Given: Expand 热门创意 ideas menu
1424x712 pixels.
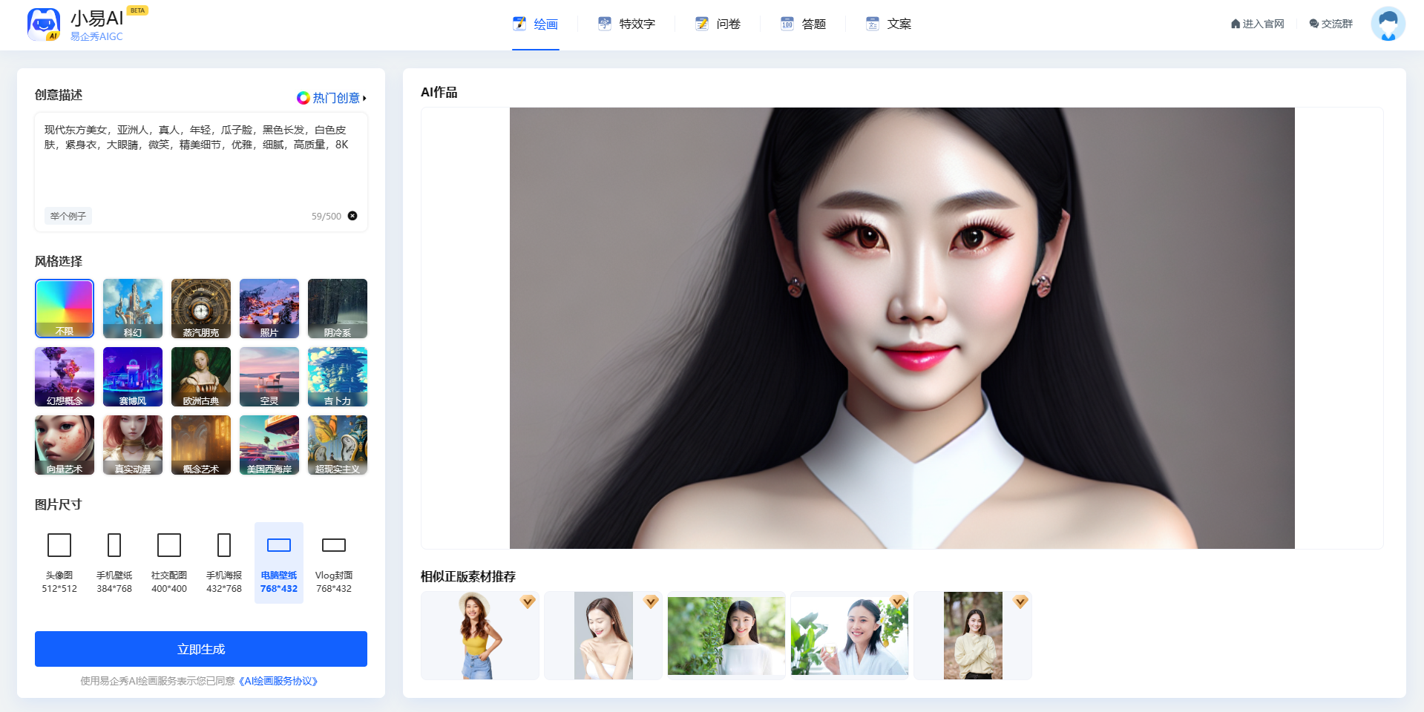Looking at the screenshot, I should click(x=332, y=98).
